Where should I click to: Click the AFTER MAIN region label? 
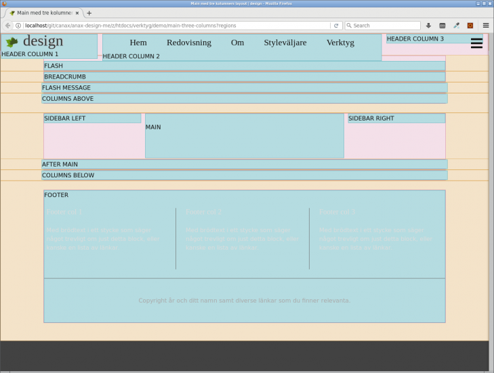pyautogui.click(x=60, y=164)
